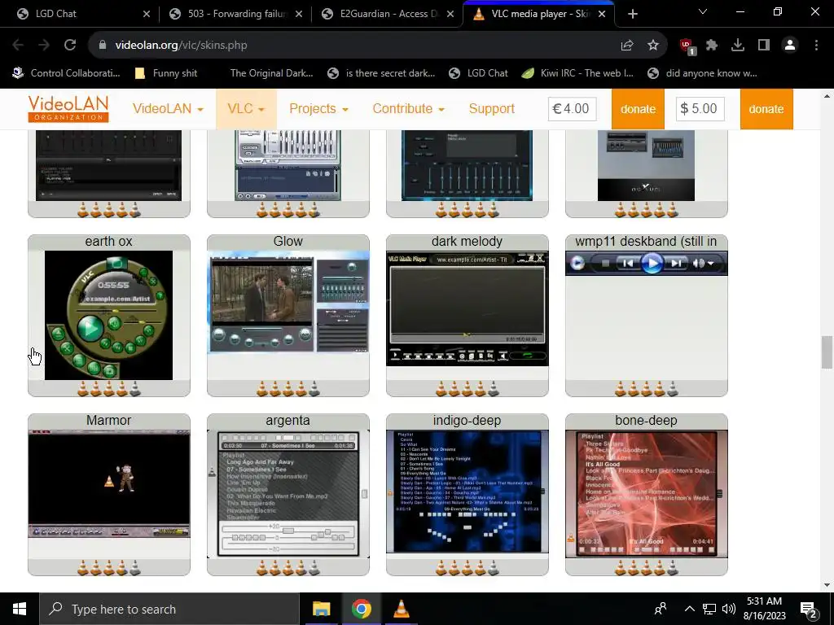Share this page icon in address bar
The image size is (834, 625).
coord(627,46)
